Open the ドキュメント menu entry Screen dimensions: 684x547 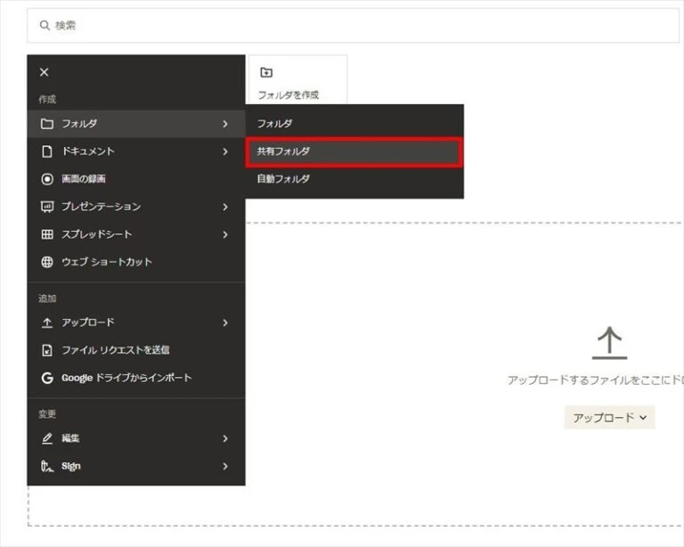136,151
